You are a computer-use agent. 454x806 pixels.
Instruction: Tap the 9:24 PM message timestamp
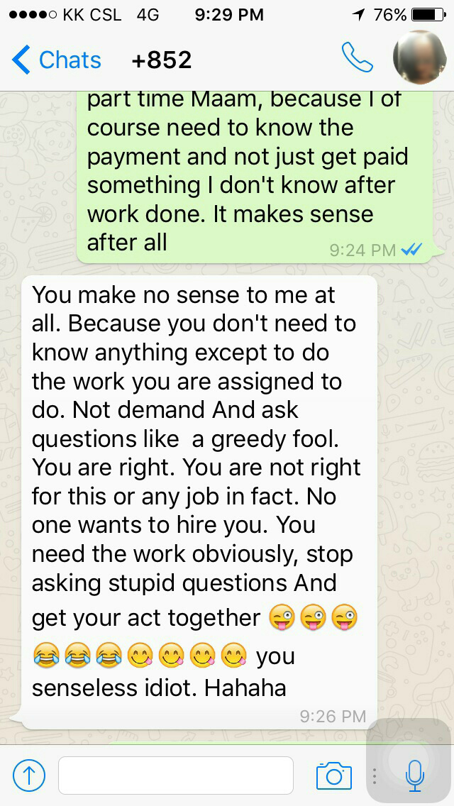coord(362,250)
